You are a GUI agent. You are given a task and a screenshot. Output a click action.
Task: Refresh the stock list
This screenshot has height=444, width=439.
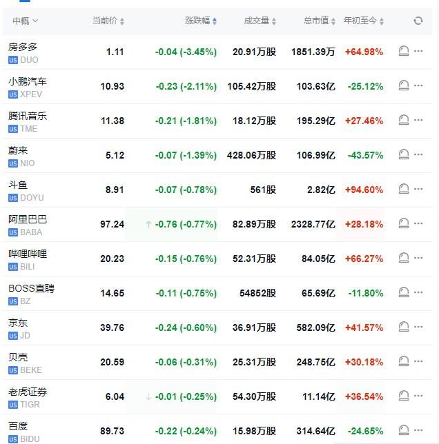[x=418, y=21]
